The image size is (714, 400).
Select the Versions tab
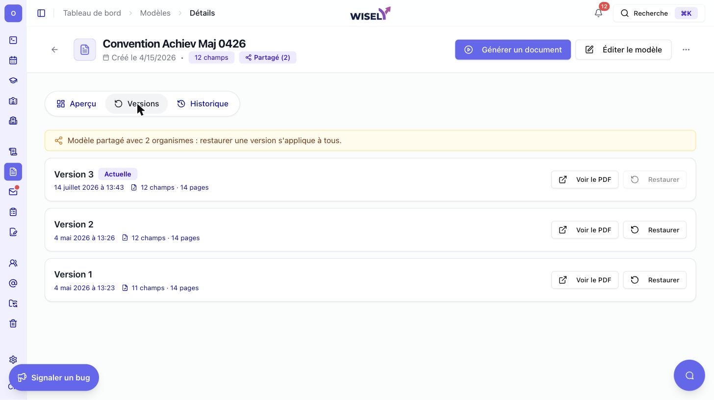coord(136,104)
